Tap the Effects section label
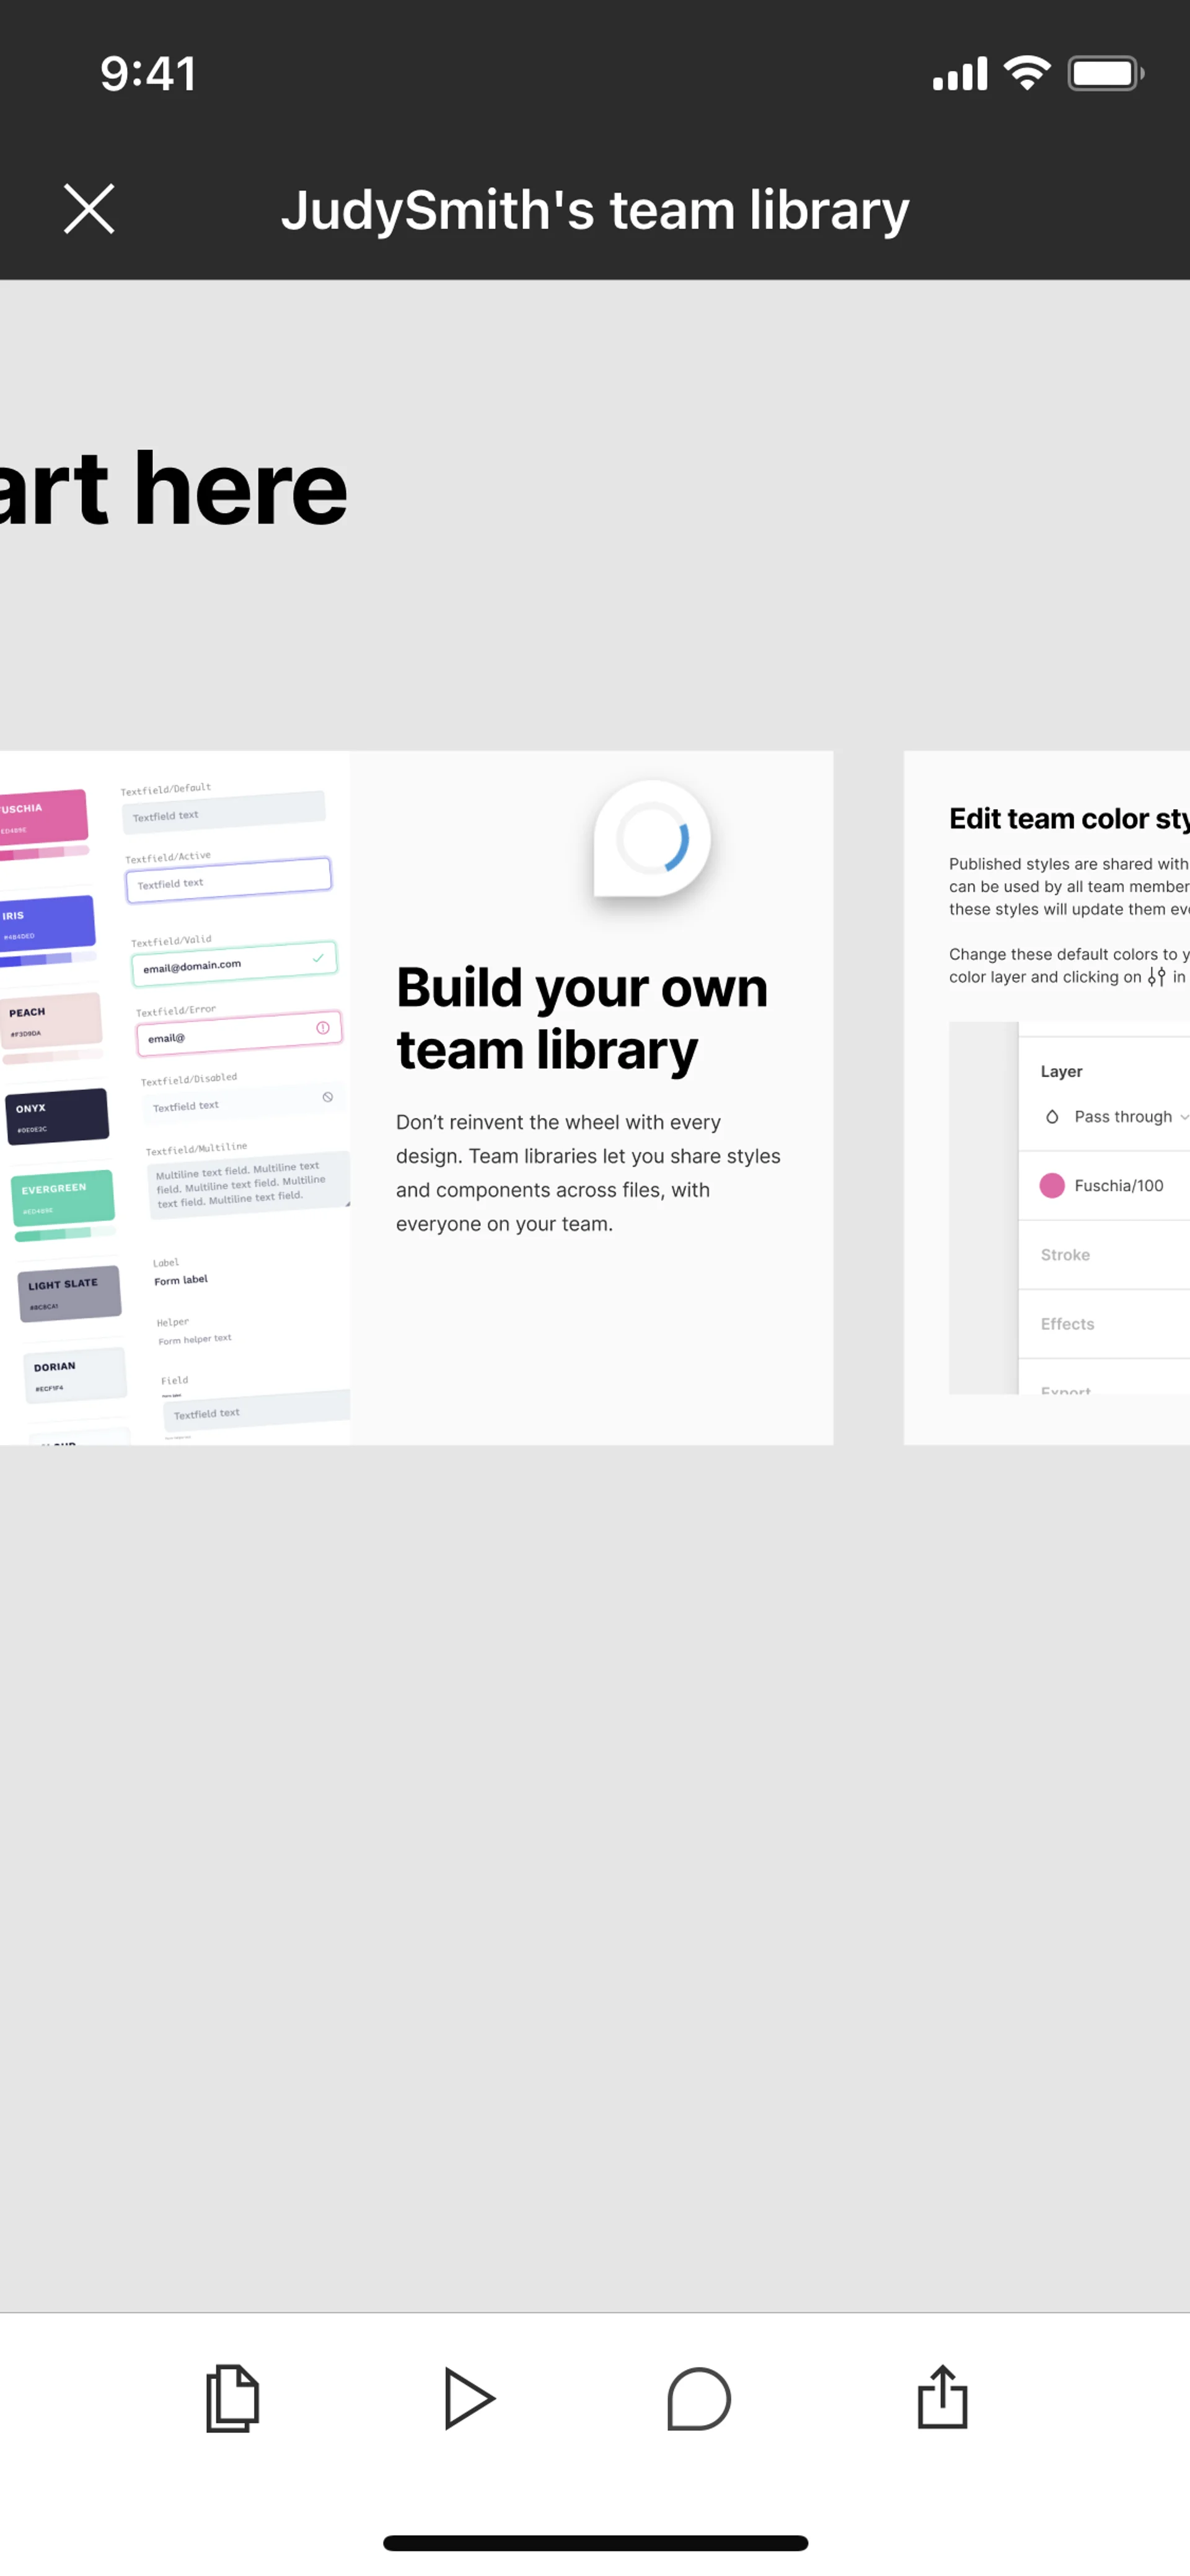1190x2576 pixels. (x=1067, y=1323)
